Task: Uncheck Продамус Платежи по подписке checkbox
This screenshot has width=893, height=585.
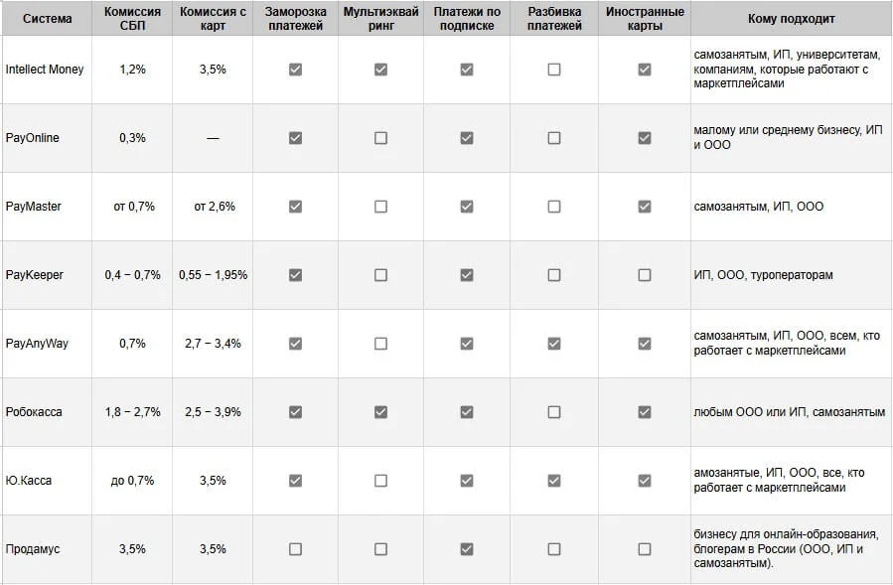Action: (x=467, y=549)
